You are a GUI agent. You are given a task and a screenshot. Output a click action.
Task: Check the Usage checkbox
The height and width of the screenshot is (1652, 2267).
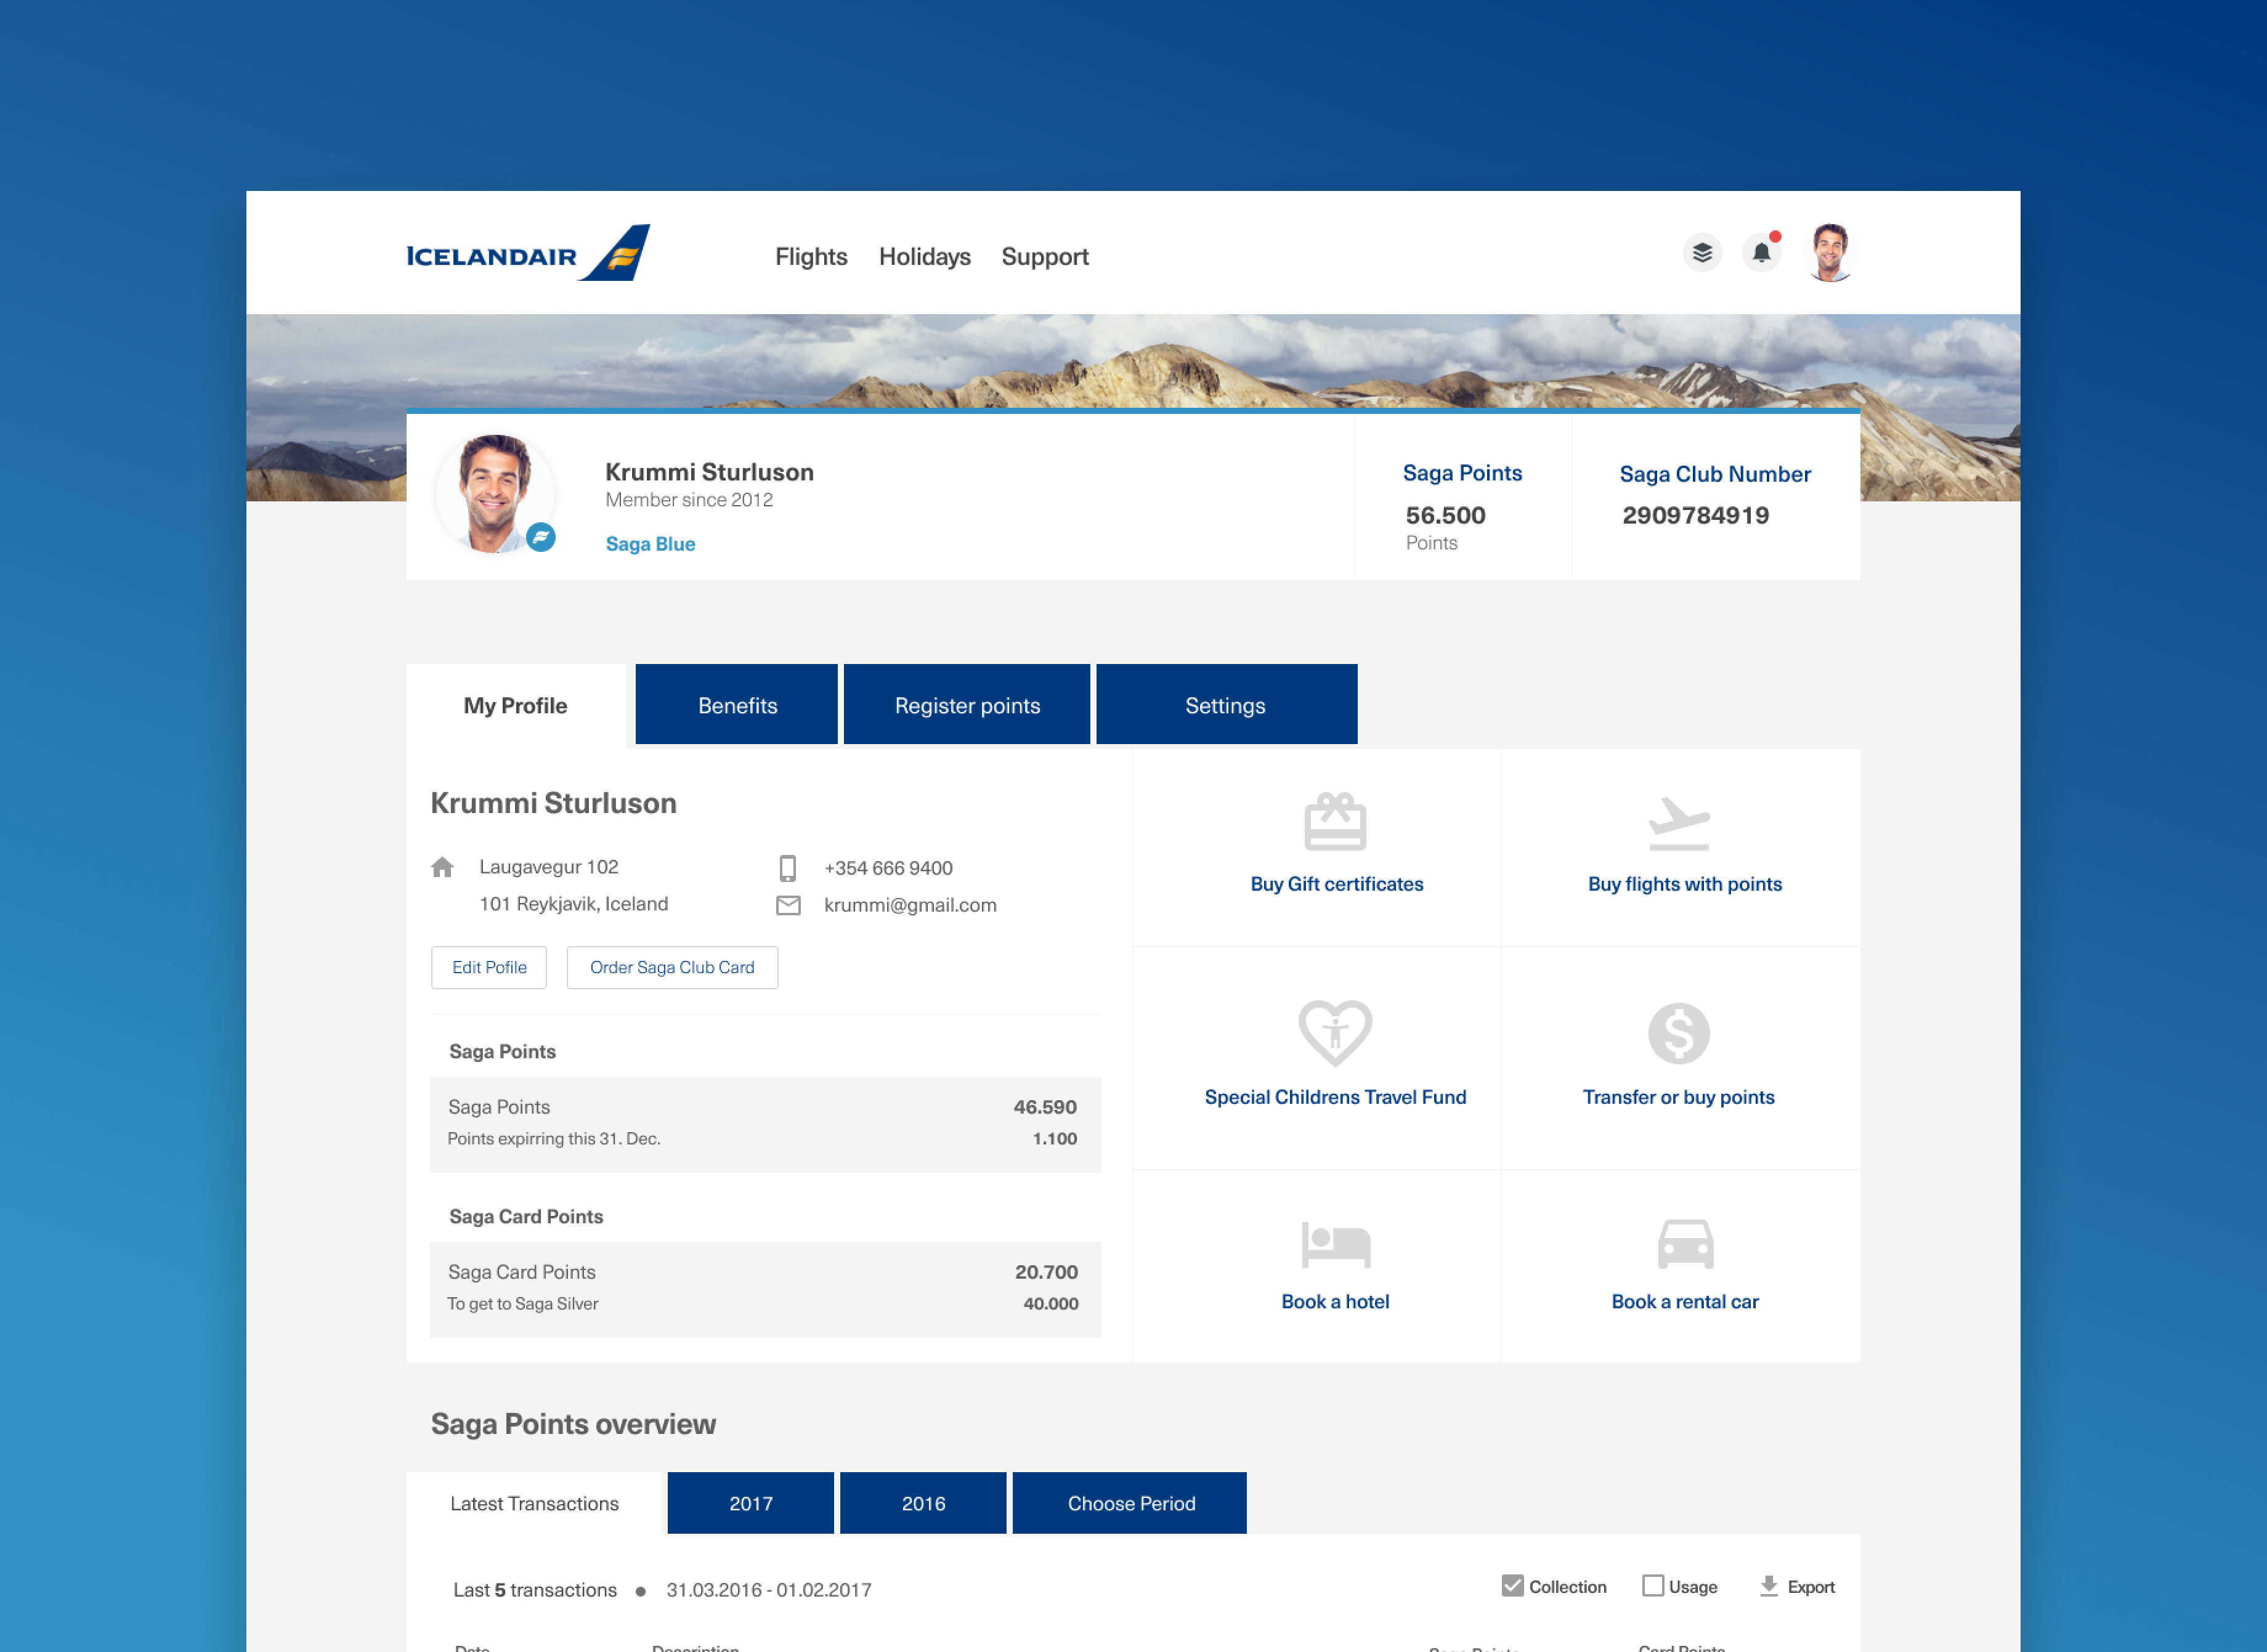click(1653, 1586)
